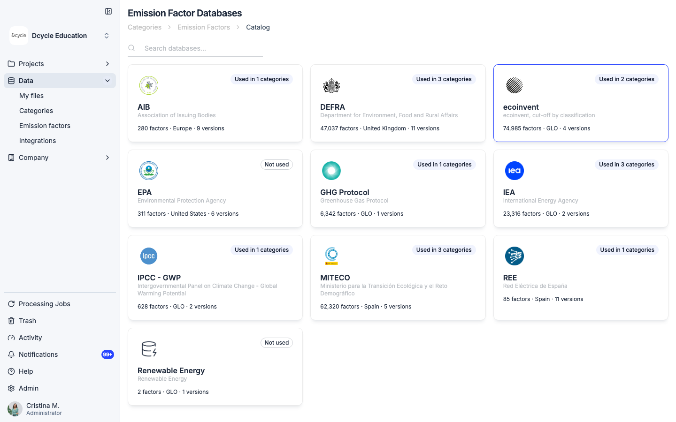
Task: Open the Dcycle Education organization switcher
Action: click(x=60, y=36)
